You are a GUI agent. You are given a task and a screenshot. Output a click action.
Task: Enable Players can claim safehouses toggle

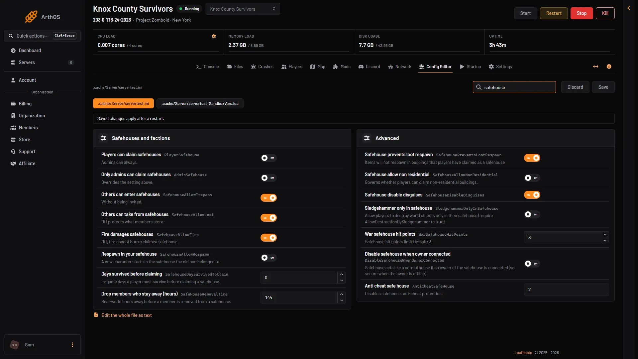268,158
